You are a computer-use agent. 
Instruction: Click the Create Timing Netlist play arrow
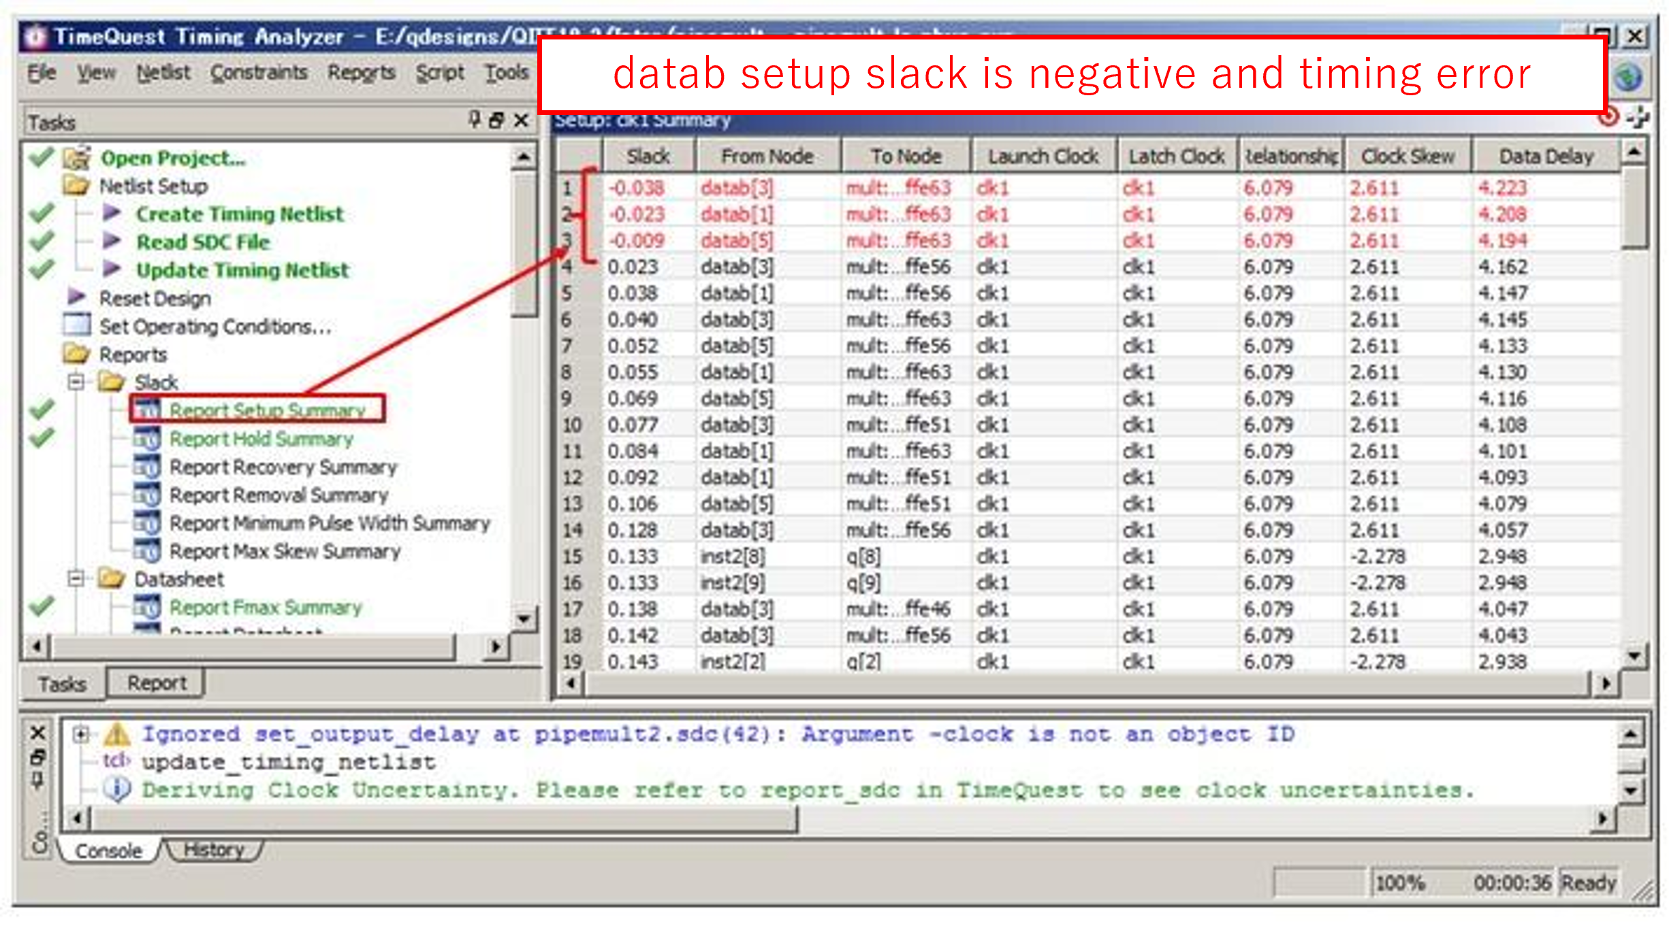[112, 214]
